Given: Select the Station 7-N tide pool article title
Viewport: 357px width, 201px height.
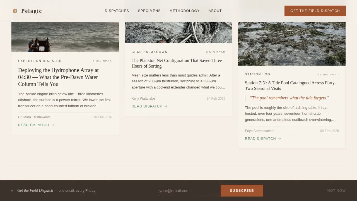Looking at the screenshot, I should tap(290, 85).
